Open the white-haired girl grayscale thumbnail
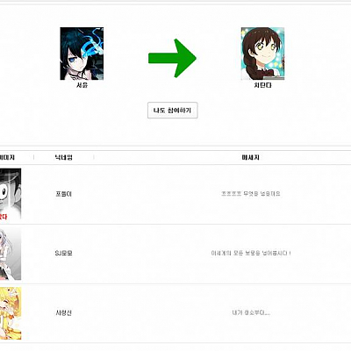The width and height of the screenshot is (351, 351). [x=11, y=254]
